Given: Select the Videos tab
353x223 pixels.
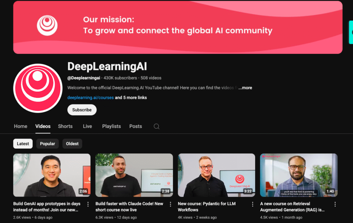Looking at the screenshot, I should click(x=43, y=126).
